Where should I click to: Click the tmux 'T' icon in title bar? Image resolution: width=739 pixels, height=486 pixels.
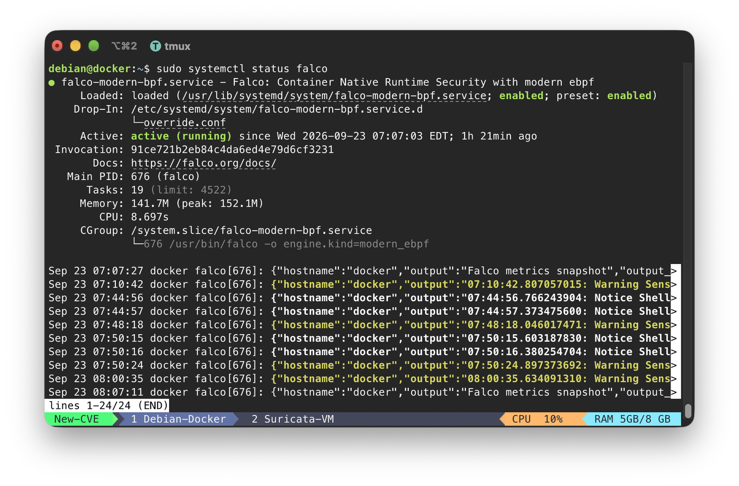click(156, 46)
